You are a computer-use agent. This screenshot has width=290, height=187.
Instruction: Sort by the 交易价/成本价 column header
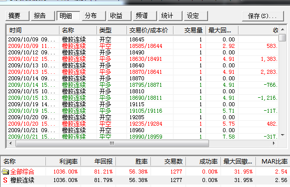[150, 30]
